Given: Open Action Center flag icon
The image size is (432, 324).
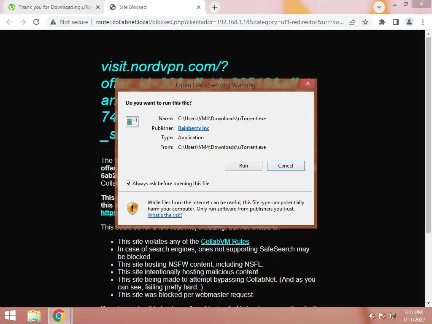Looking at the screenshot, I should click(382, 316).
